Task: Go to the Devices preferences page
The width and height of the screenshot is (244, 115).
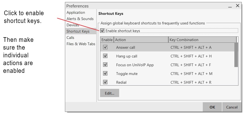Action: [73, 25]
